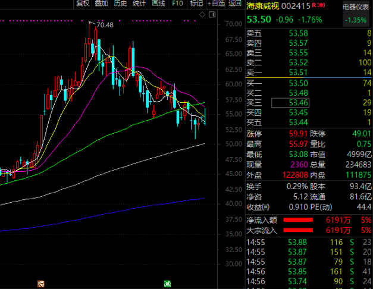The width and height of the screenshot is (373, 289).
Task: Click the stock code 002415
Action: pyautogui.click(x=296, y=6)
